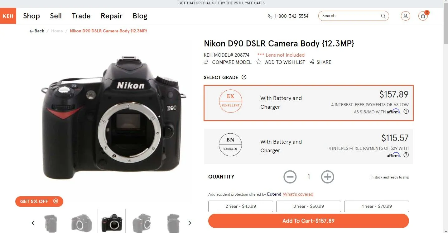This screenshot has height=233, width=448.
Task: Click the page vertical scrollbar
Action: point(446,125)
